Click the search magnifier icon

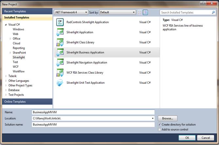point(213,12)
